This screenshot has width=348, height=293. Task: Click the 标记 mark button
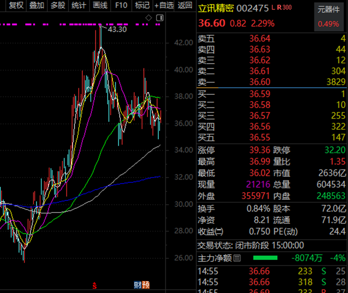click(142, 5)
